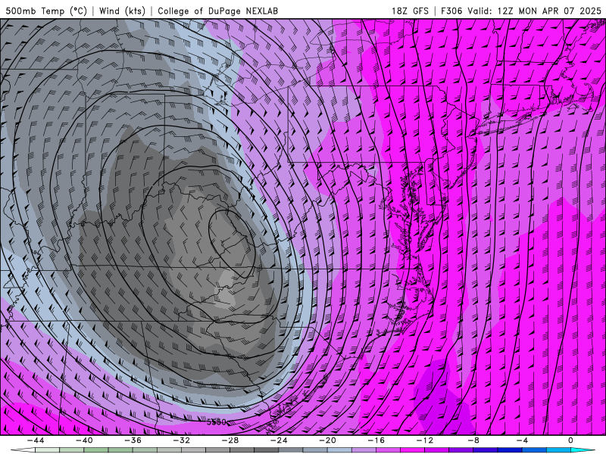Click the -16 colorbar tick label

click(x=376, y=440)
